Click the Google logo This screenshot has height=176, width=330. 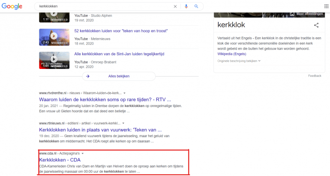coord(12,6)
